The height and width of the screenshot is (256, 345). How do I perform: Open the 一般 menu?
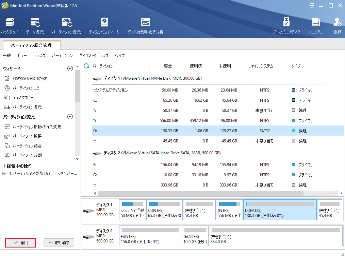tap(7, 56)
